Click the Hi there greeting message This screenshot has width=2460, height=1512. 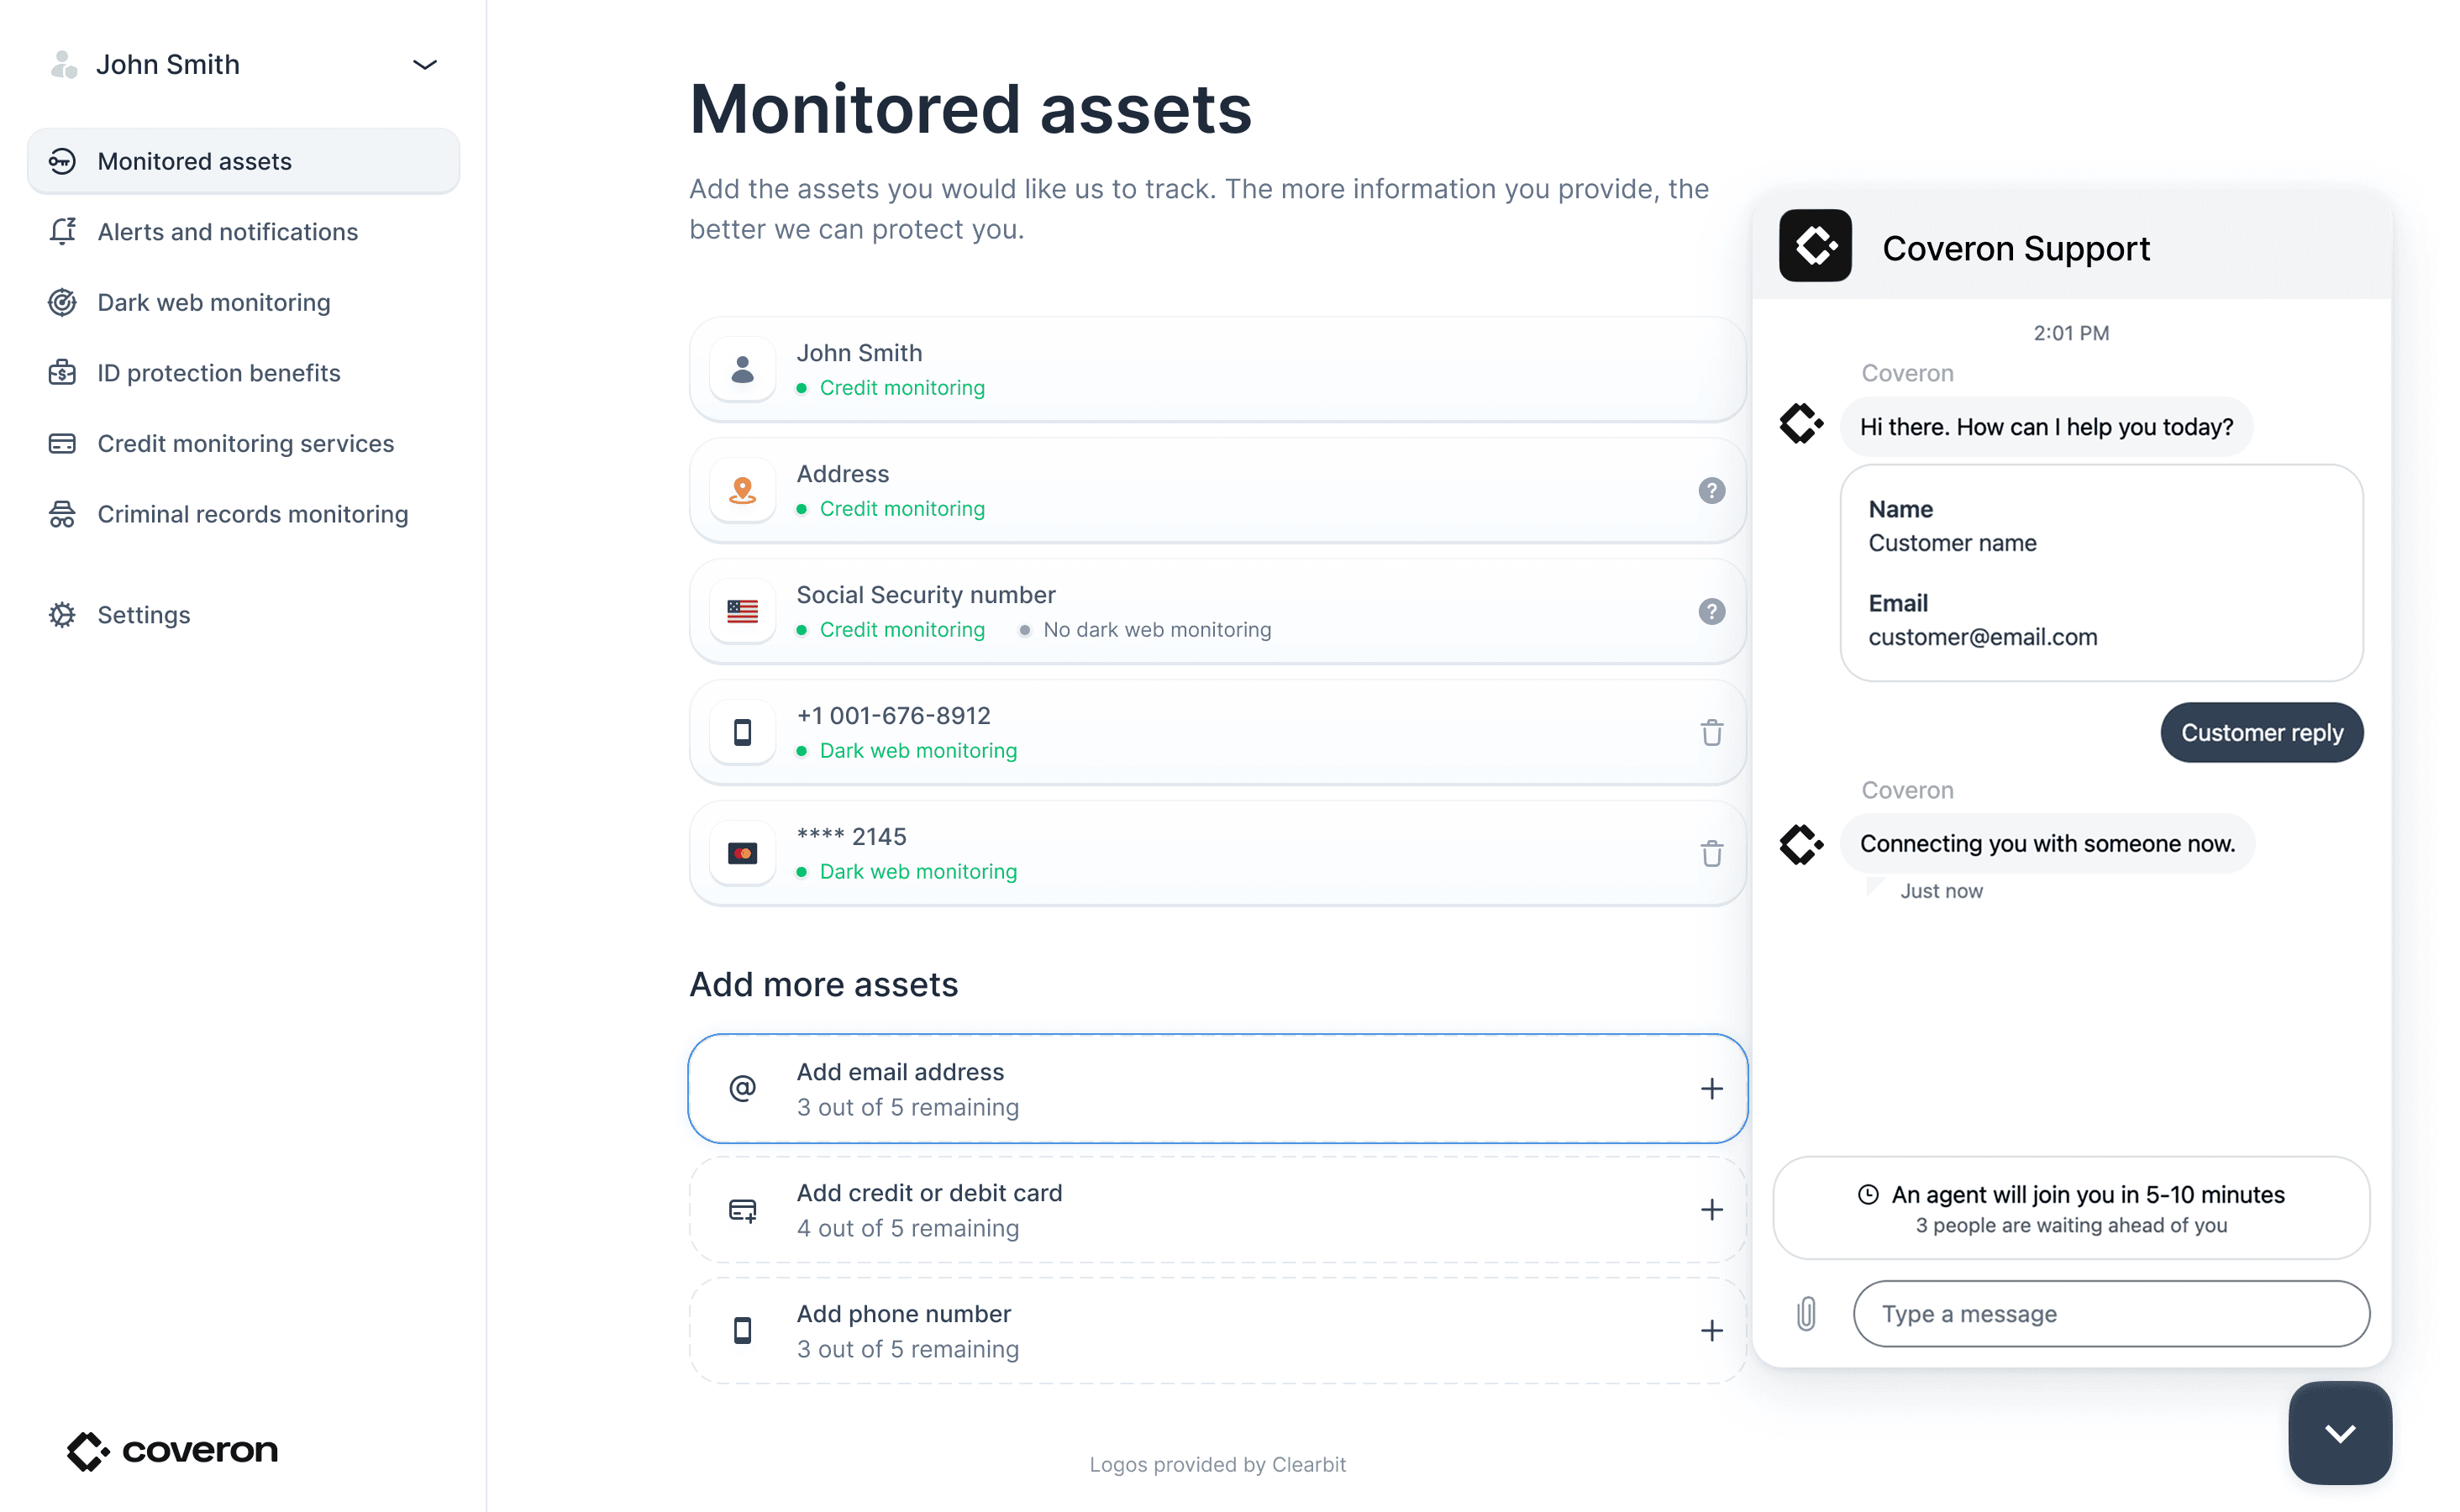(2046, 427)
